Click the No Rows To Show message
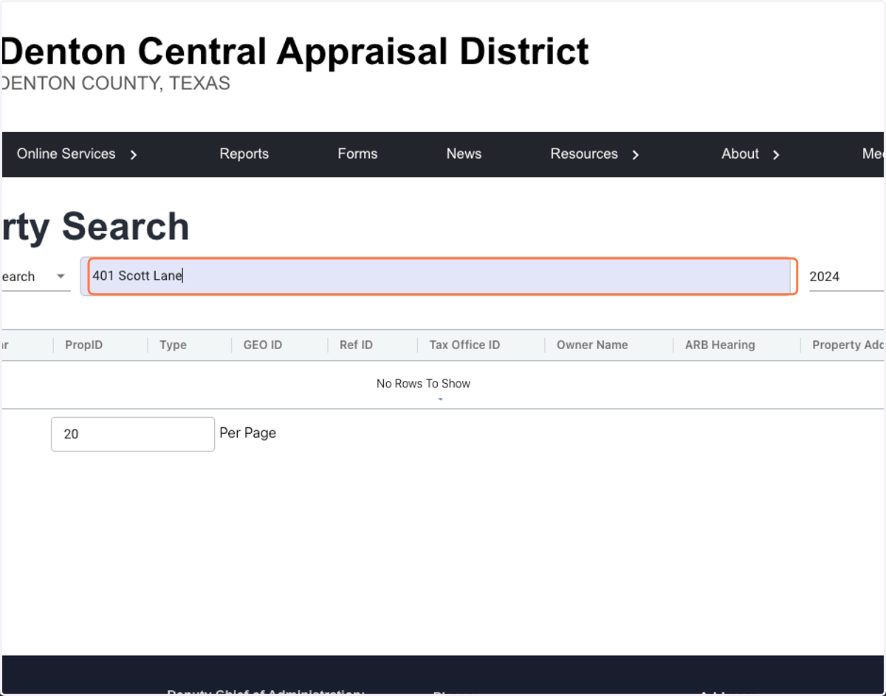Viewport: 886px width, 696px height. (423, 384)
